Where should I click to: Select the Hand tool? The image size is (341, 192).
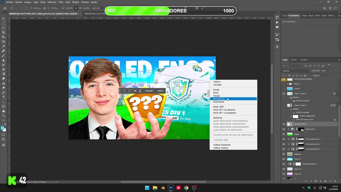(3, 111)
